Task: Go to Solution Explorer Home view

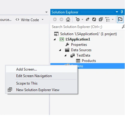Action: pos(68,19)
